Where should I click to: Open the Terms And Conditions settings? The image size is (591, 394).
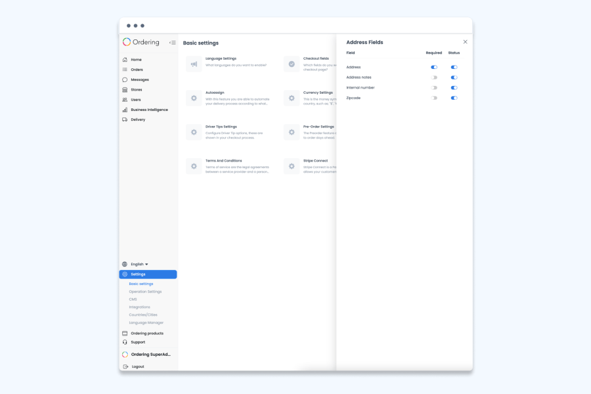point(193,165)
